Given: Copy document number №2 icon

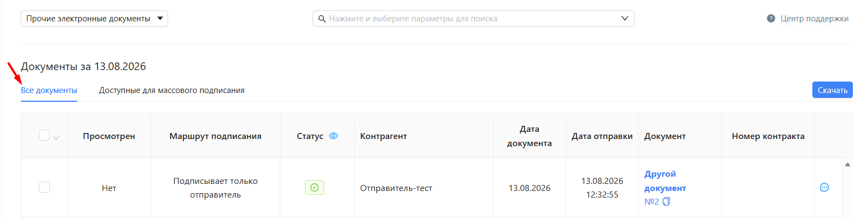Looking at the screenshot, I should click(666, 202).
